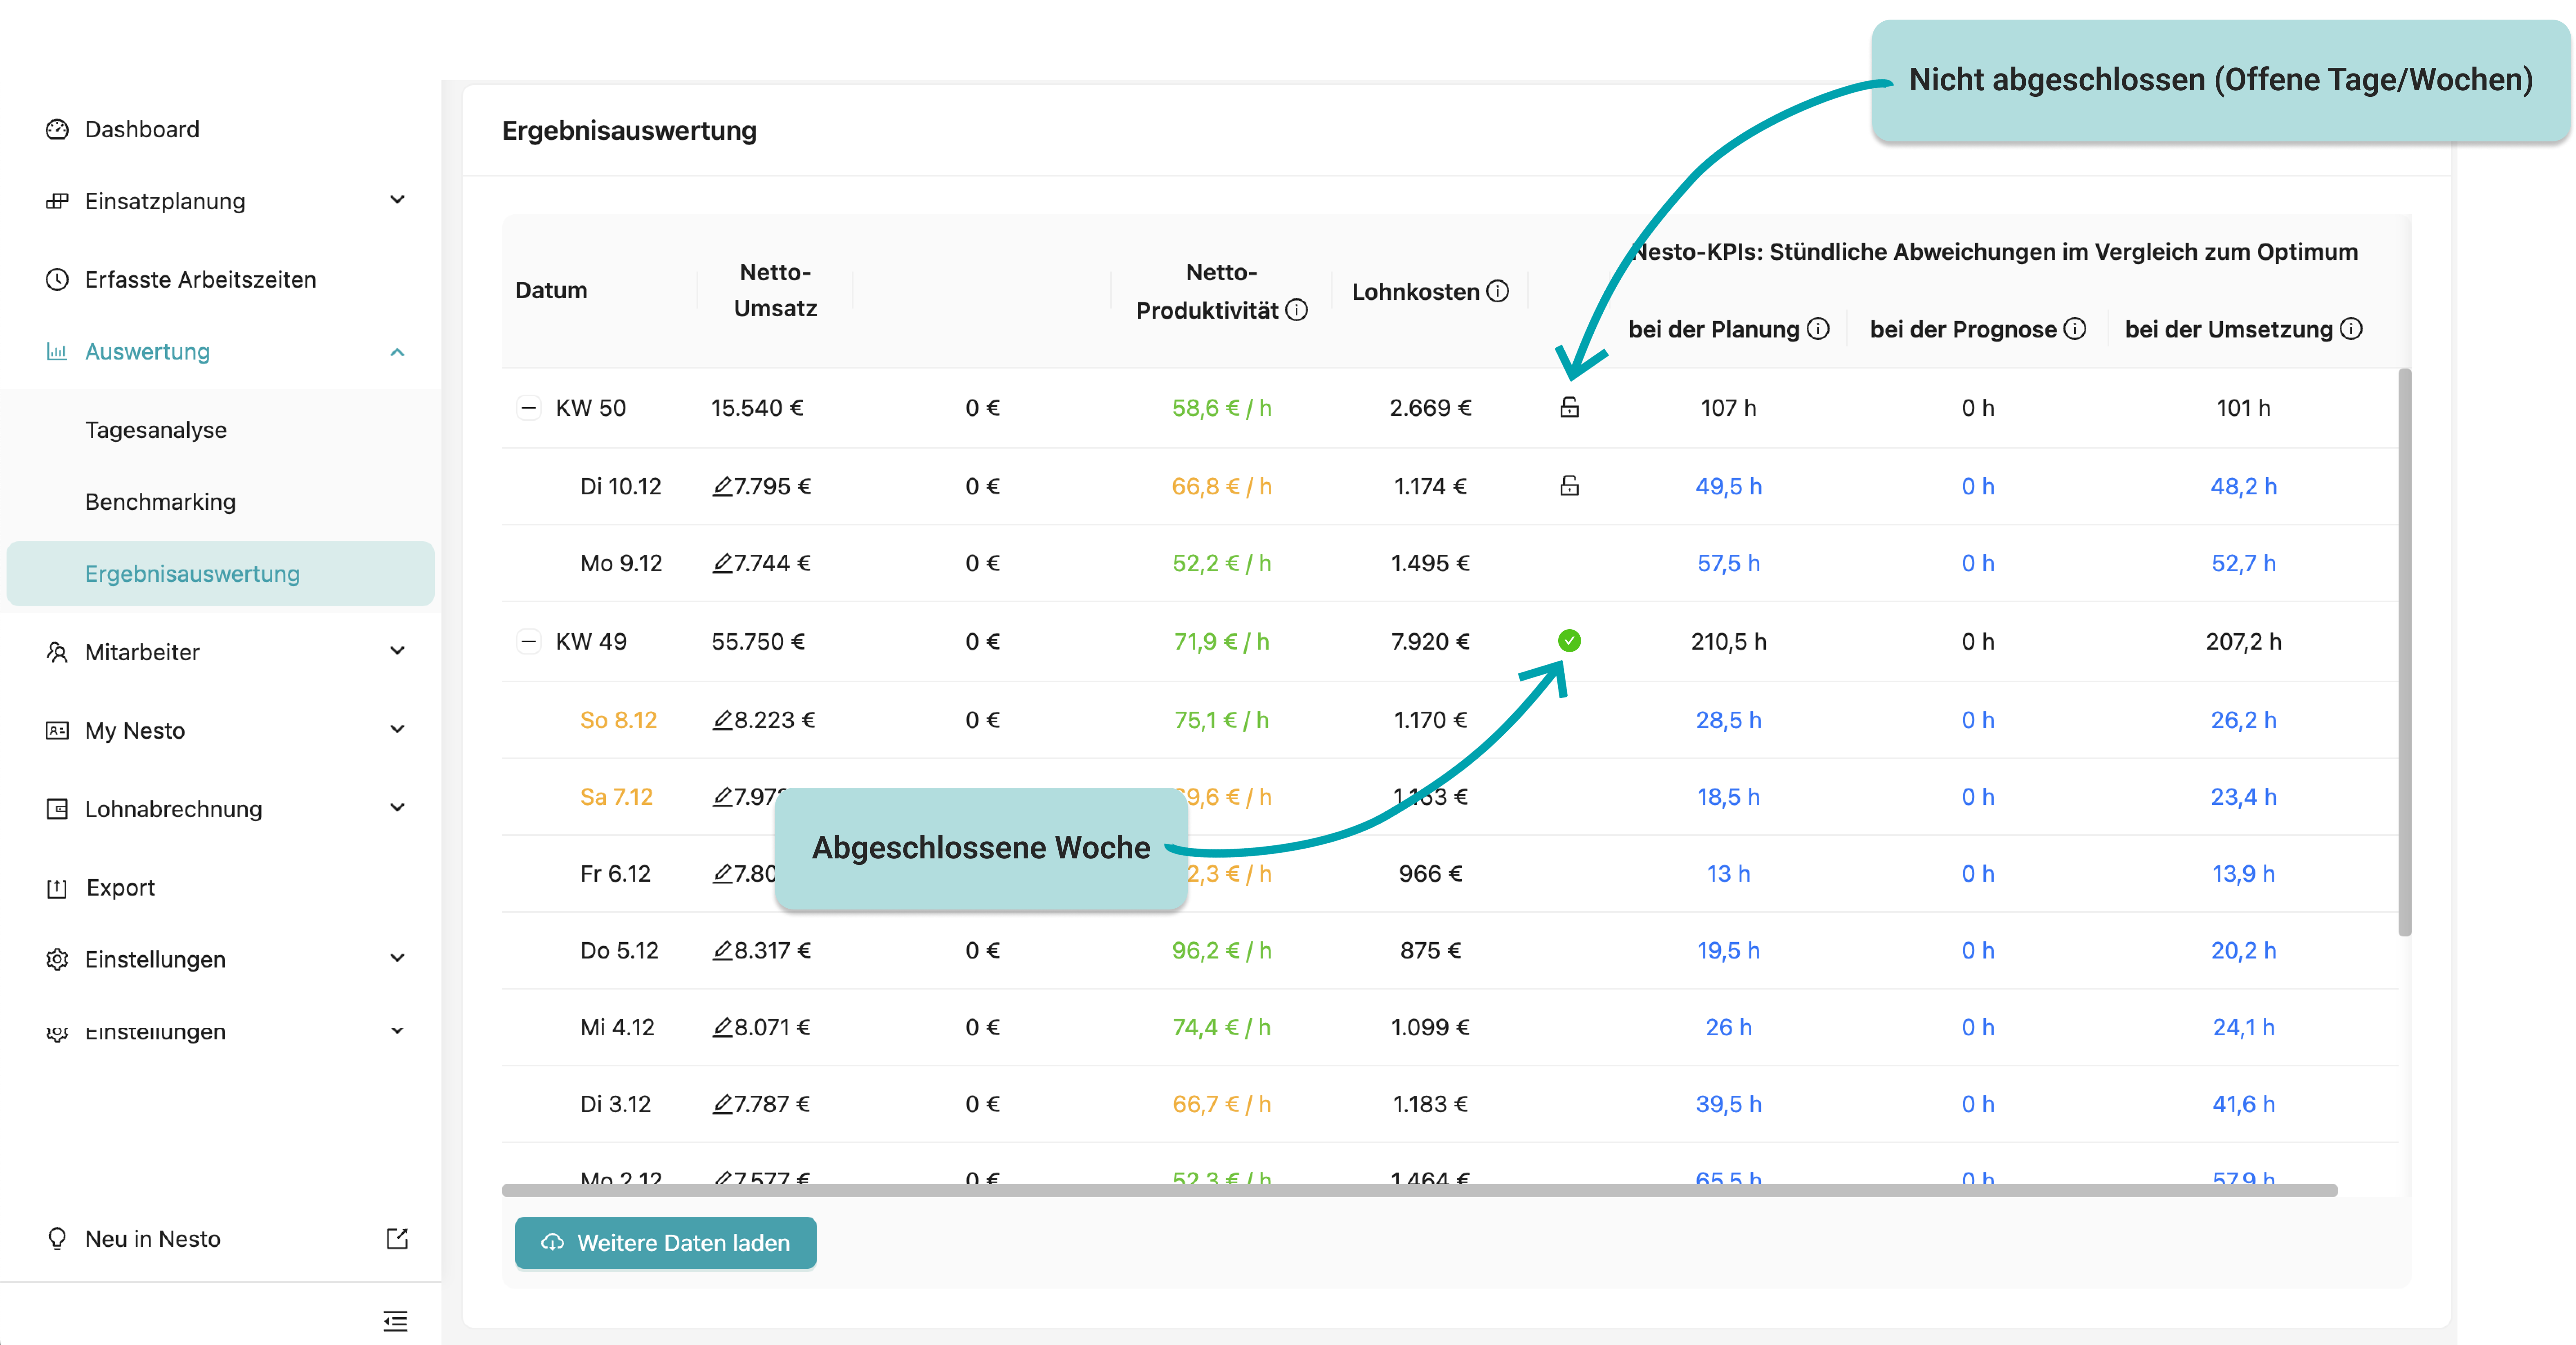Click info icon next to bei der Prognose
This screenshot has width=2576, height=1345.
click(2075, 329)
